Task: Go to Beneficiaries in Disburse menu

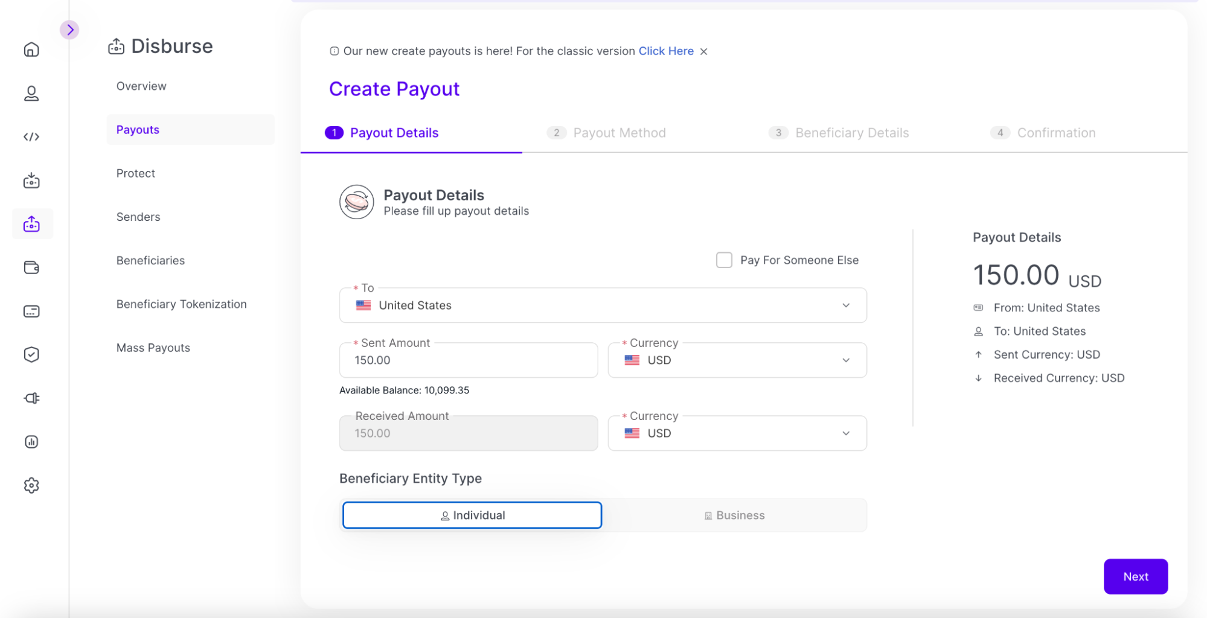Action: [150, 261]
